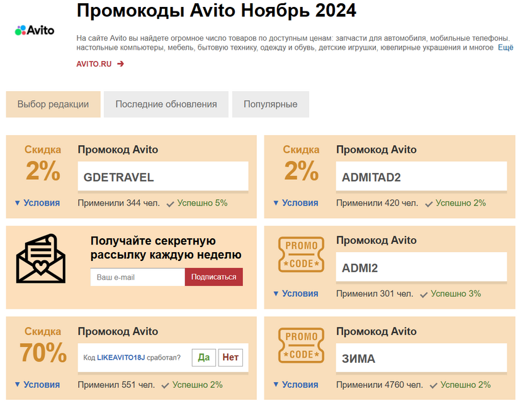Click the checkmark beside Успешно 3%
The image size is (520, 403).
[x=424, y=295]
